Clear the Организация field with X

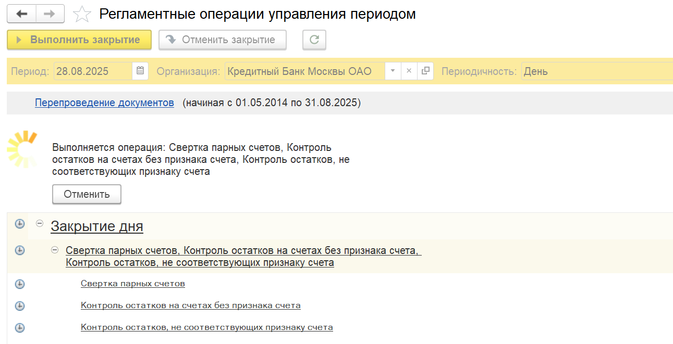[409, 71]
